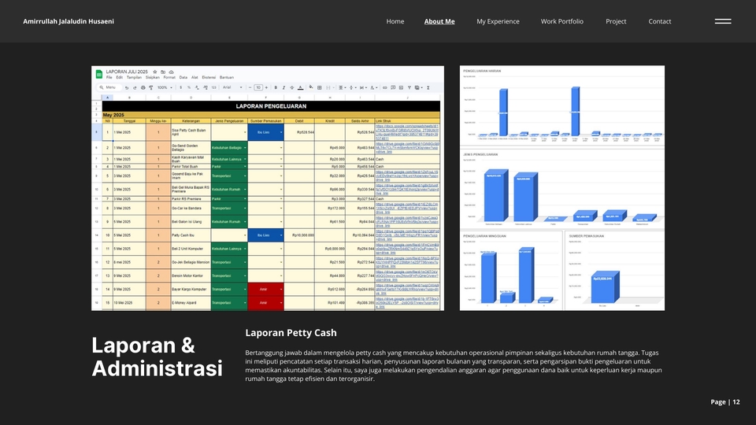Viewport: 756px width, 425px height.
Task: Click the move-to-folder icon beside title
Action: coord(163,72)
